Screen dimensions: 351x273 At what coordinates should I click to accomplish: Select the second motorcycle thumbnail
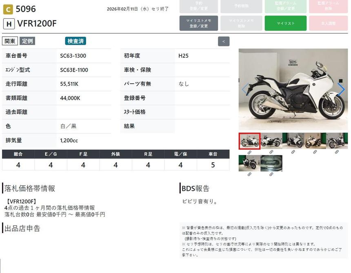(x=271, y=141)
